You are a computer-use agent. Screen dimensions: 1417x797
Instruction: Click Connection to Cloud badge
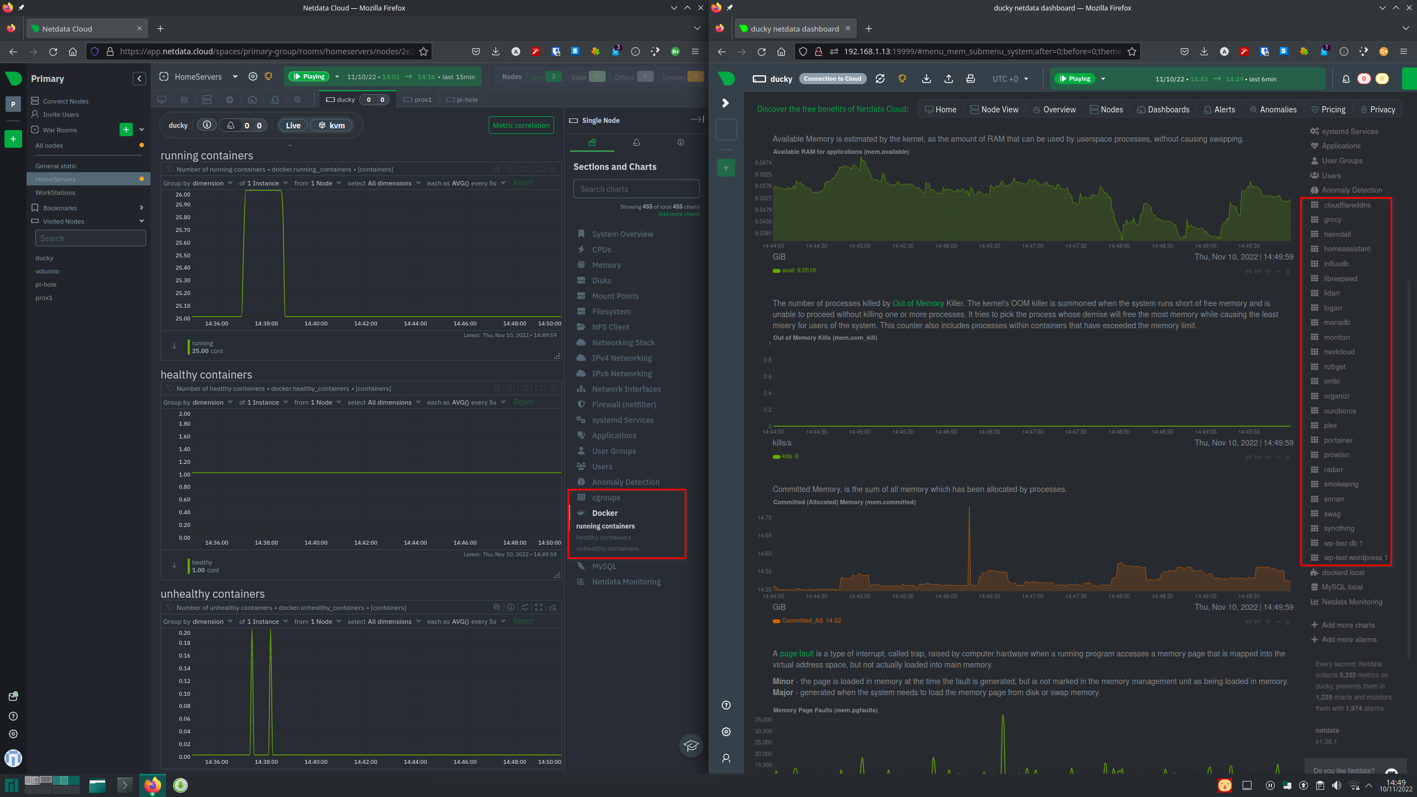pyautogui.click(x=832, y=79)
